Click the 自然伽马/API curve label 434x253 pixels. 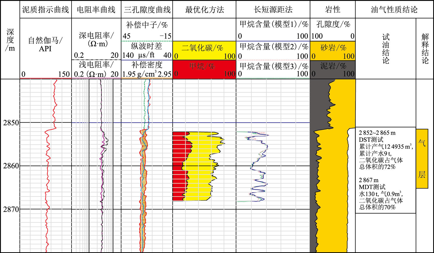point(45,44)
